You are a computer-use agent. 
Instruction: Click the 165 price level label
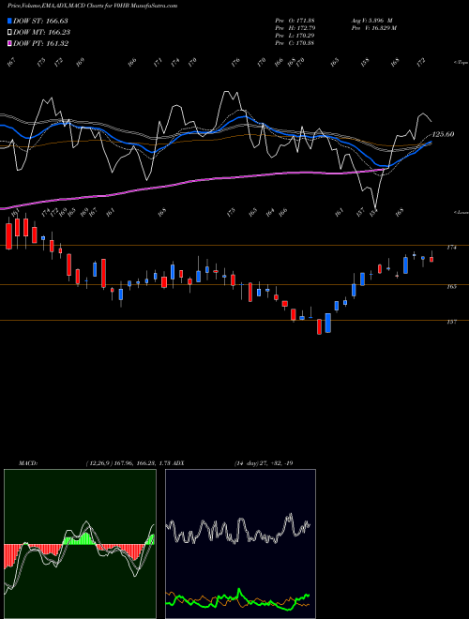451,287
